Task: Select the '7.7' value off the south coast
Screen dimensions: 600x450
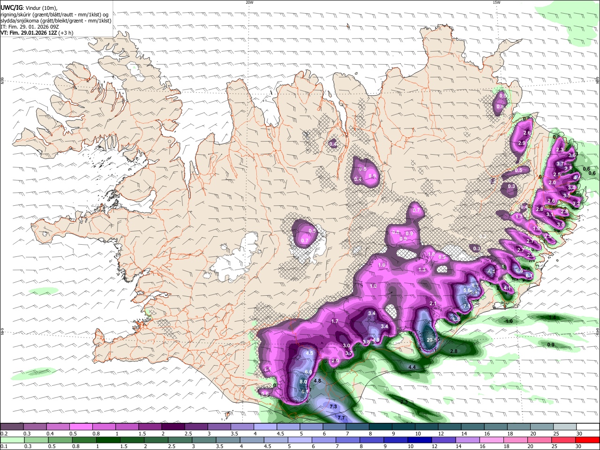Action: [341, 417]
